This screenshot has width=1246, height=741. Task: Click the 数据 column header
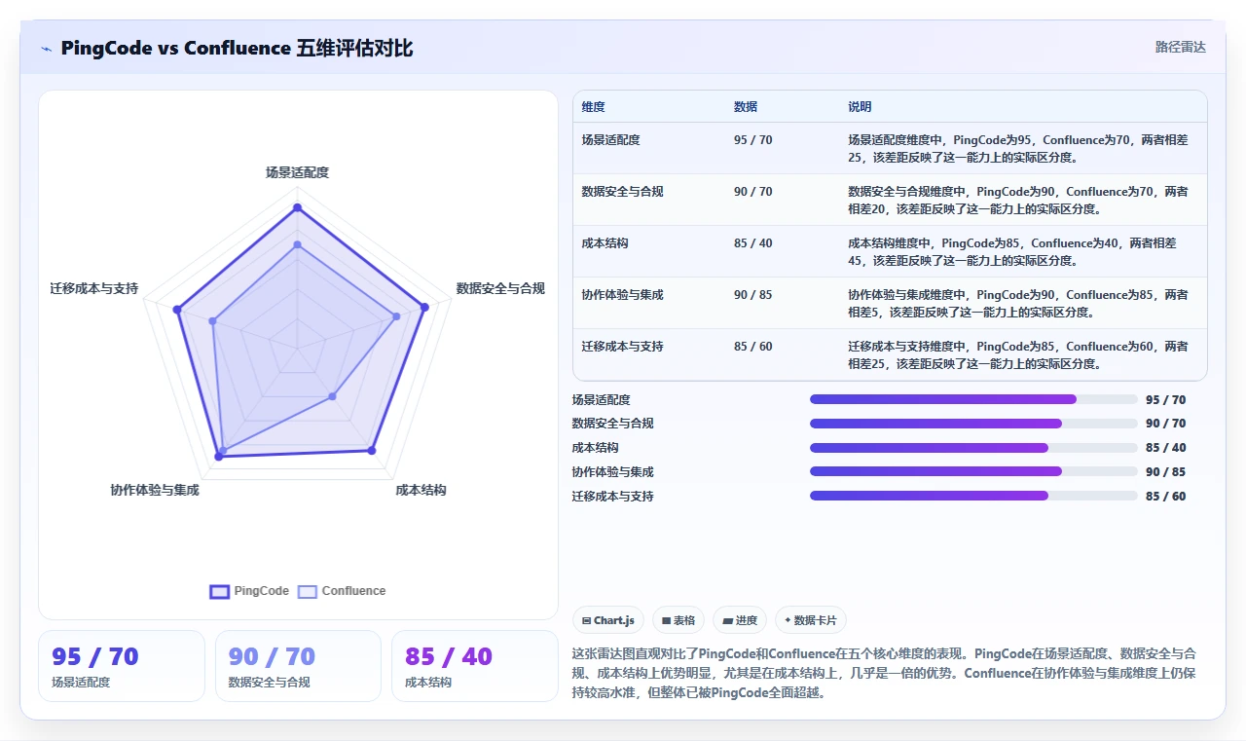click(x=746, y=107)
